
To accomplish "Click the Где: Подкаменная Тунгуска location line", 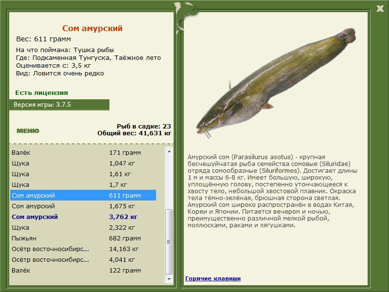I will click(88, 57).
